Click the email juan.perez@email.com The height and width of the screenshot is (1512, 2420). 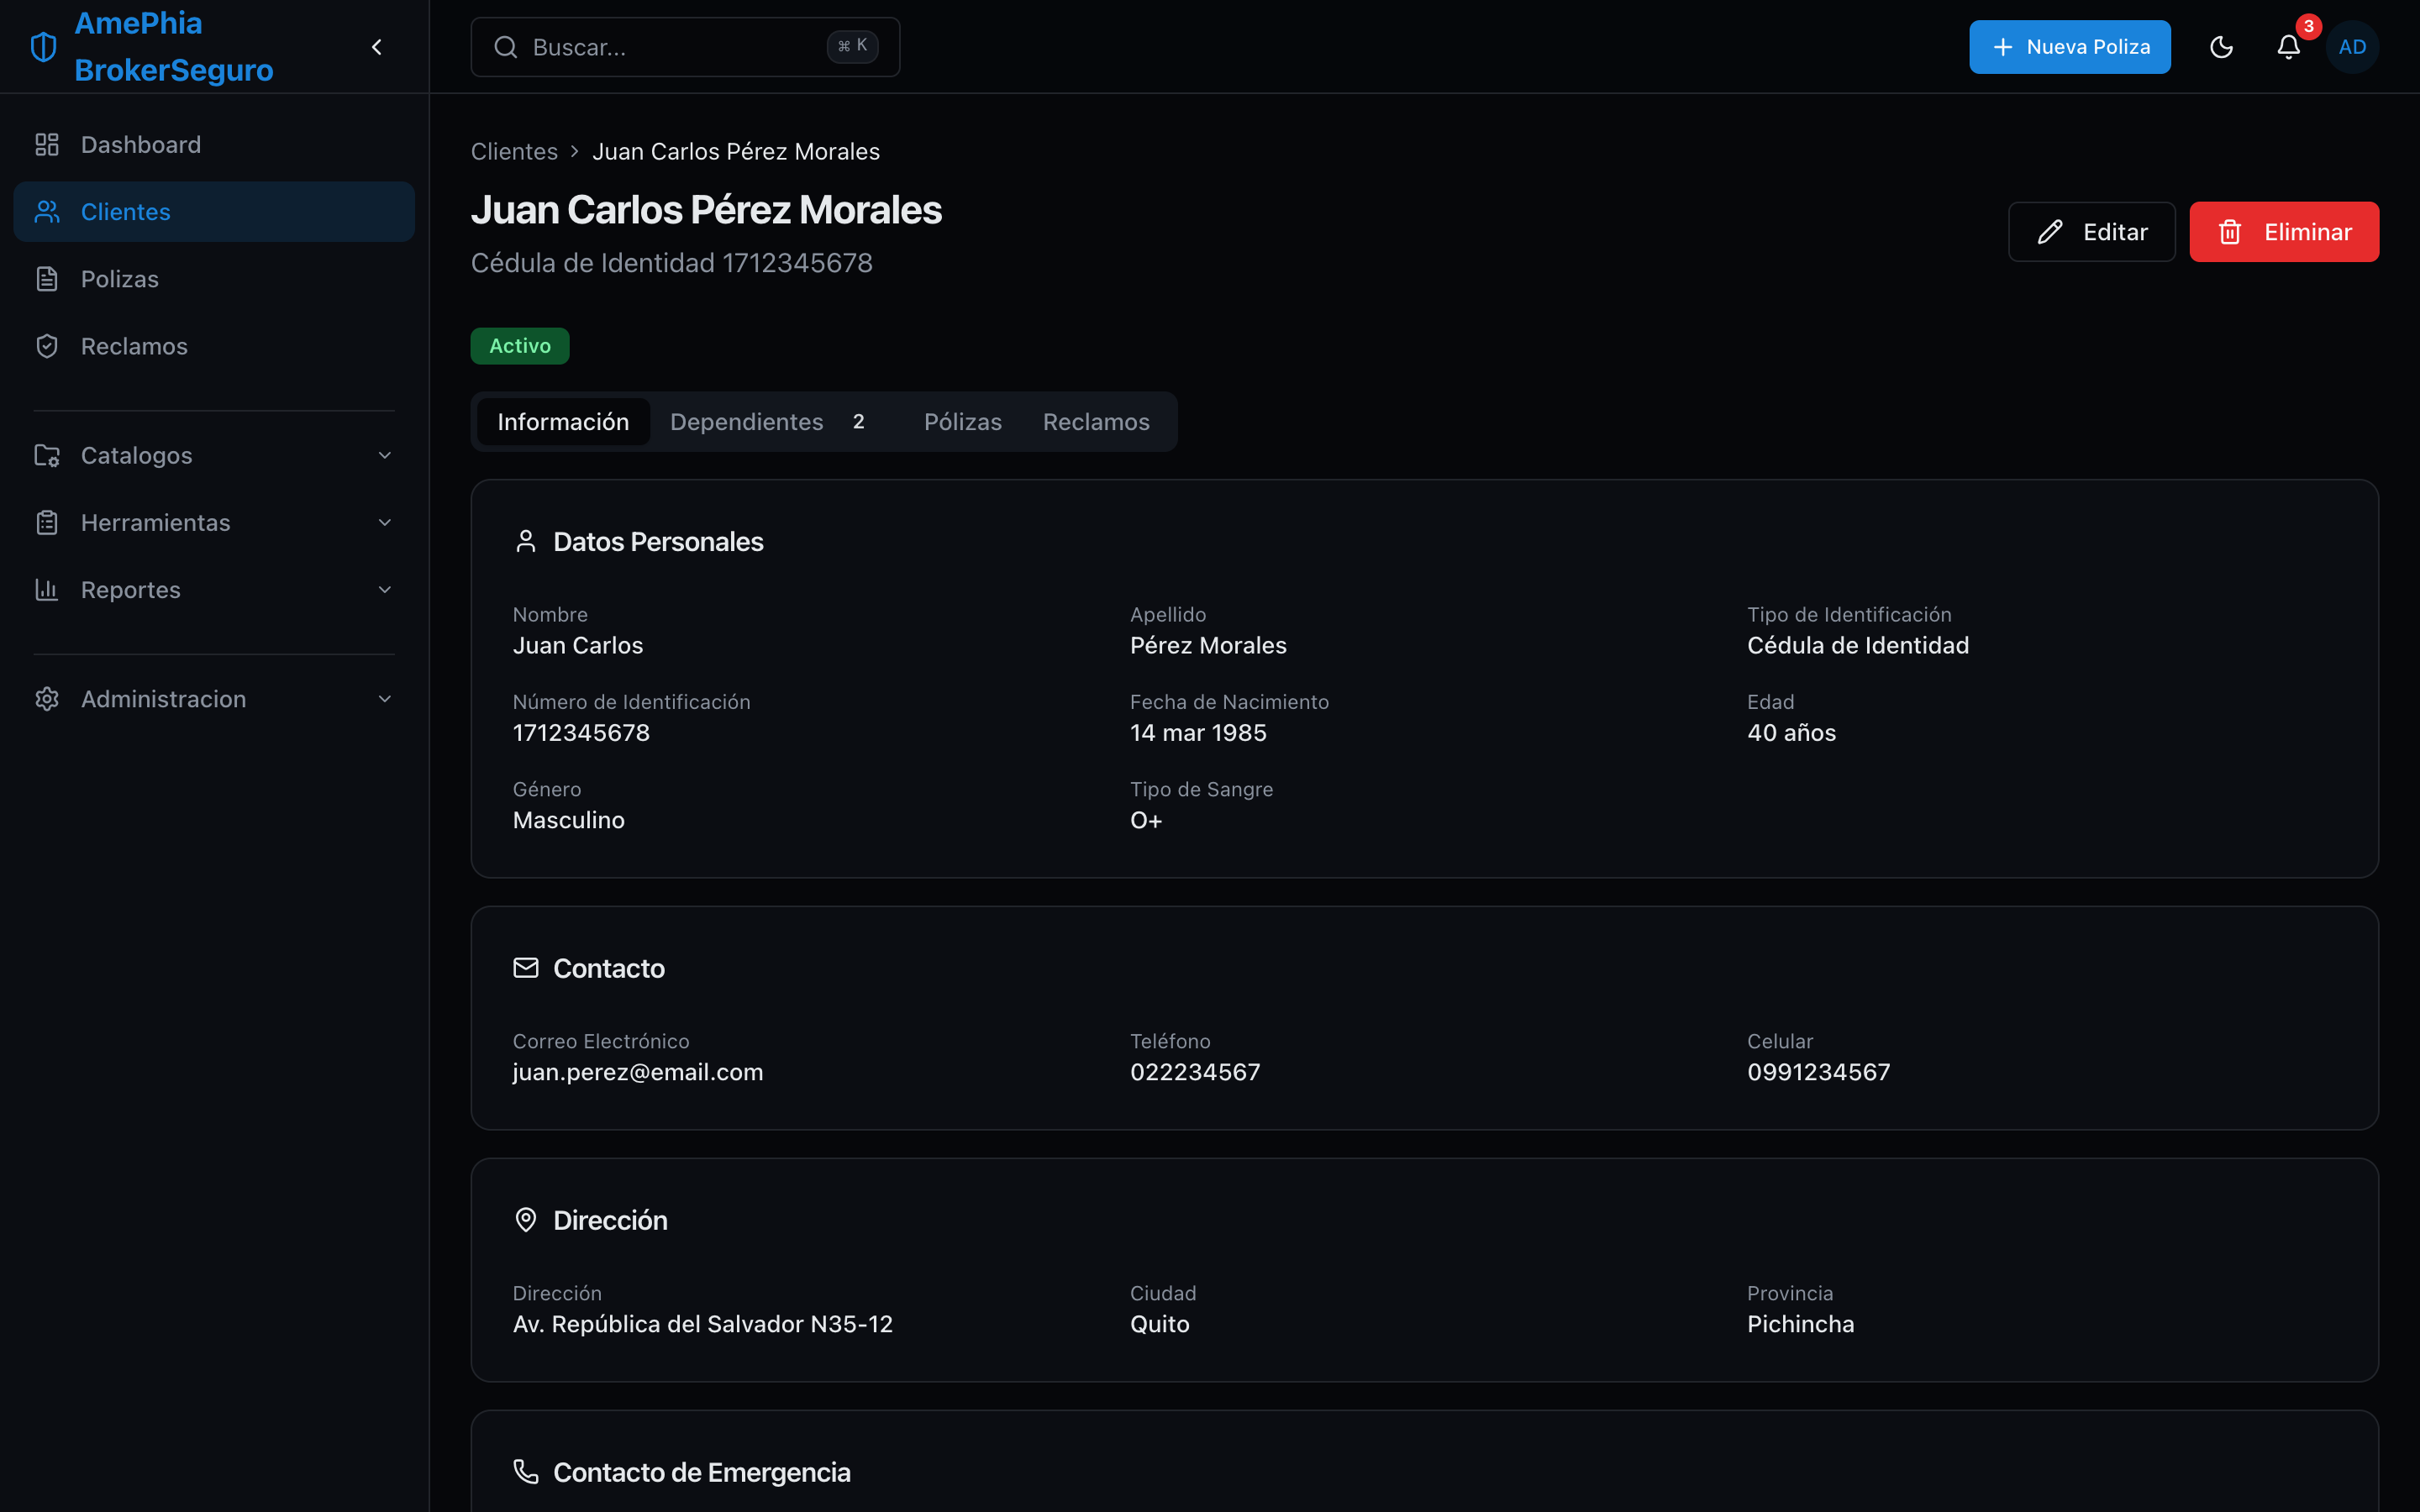pyautogui.click(x=638, y=1072)
